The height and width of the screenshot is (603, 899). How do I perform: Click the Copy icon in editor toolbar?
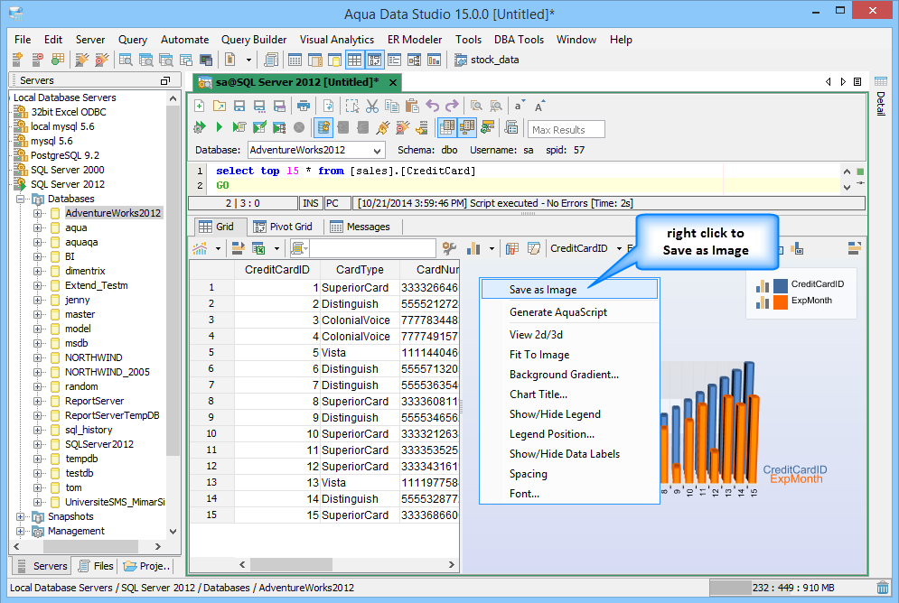pyautogui.click(x=392, y=106)
